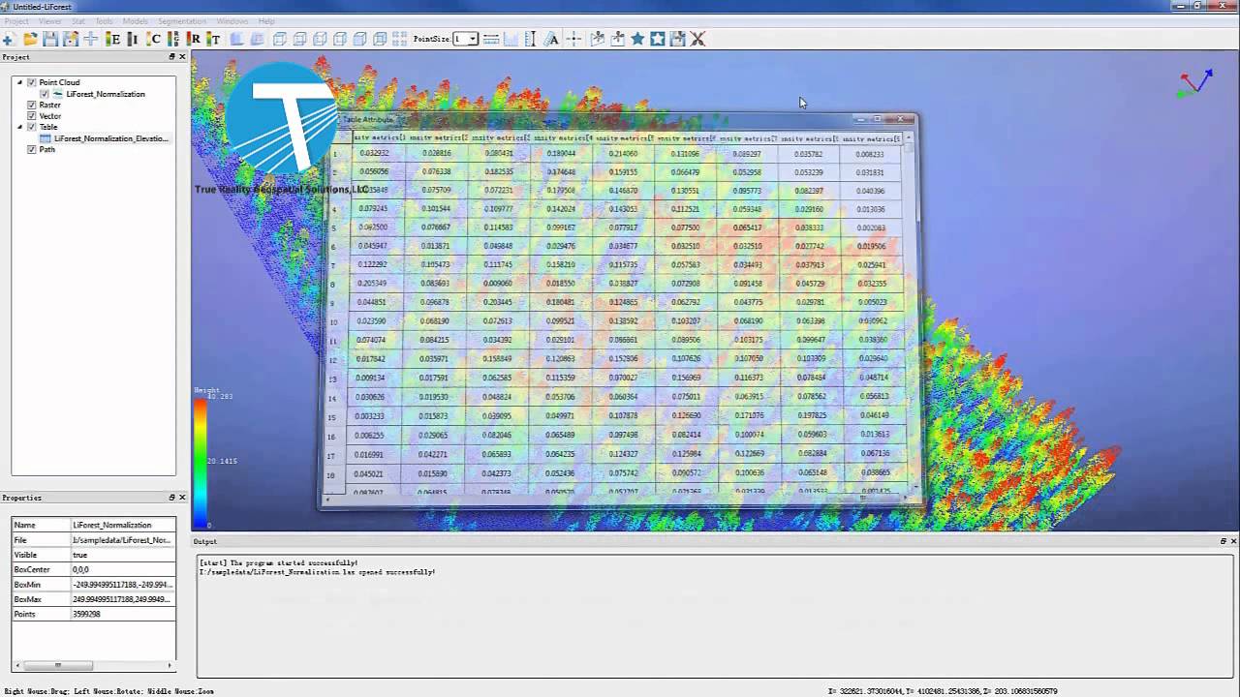
Task: Select table cell 0.315735
Action: 624,265
